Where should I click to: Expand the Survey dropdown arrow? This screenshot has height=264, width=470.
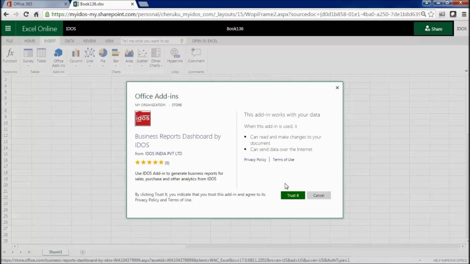point(28,66)
